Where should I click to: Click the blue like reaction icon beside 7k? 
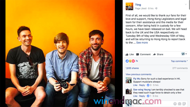tap(127, 61)
